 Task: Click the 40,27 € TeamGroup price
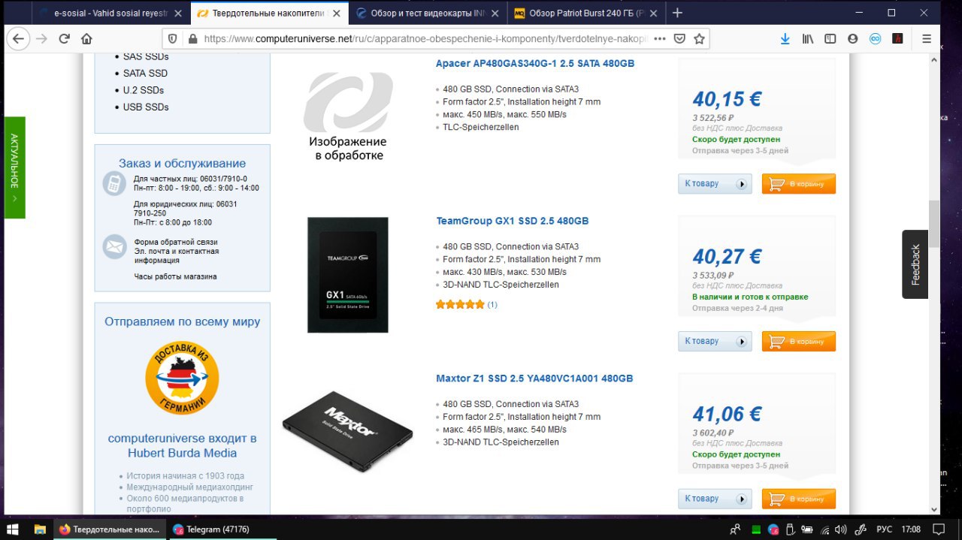(727, 257)
